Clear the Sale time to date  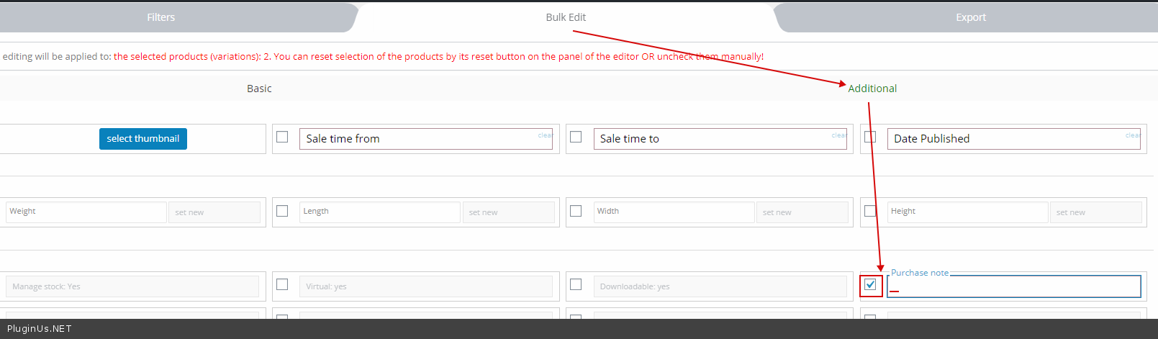838,135
